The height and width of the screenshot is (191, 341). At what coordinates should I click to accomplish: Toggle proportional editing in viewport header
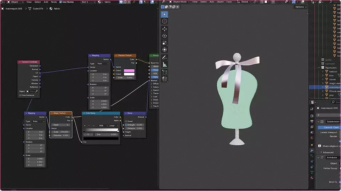[x=273, y=2]
